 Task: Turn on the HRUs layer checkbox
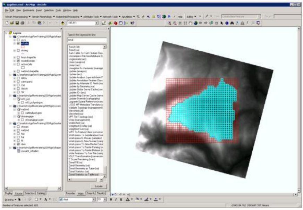(x=18, y=78)
